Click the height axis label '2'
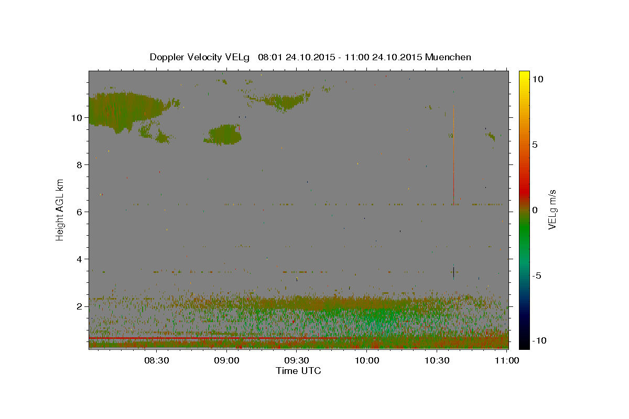The height and width of the screenshot is (419, 629). click(x=80, y=306)
